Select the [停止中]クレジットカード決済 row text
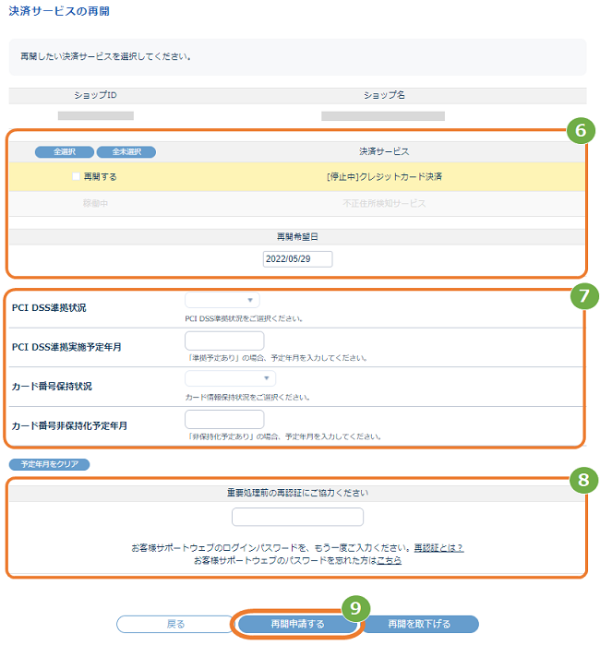The height and width of the screenshot is (645, 600). tap(384, 177)
